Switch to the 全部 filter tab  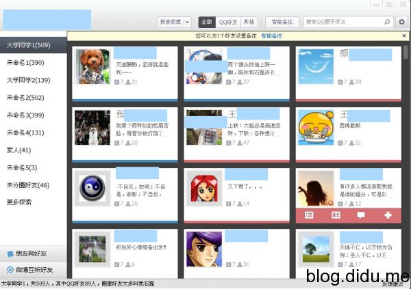(207, 22)
